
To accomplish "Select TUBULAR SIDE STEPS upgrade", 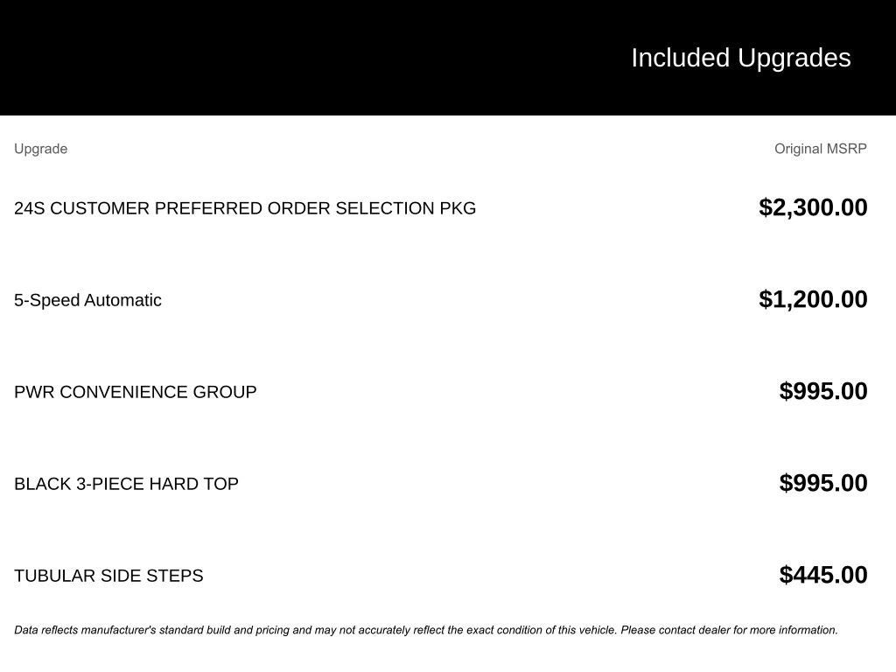I will tap(108, 576).
